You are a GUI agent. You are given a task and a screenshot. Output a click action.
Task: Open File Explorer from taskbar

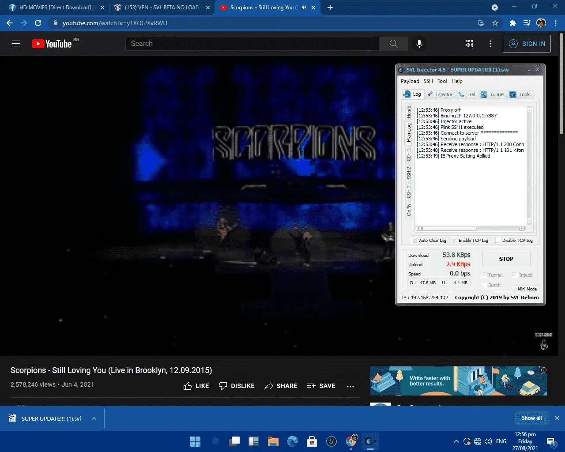273,441
